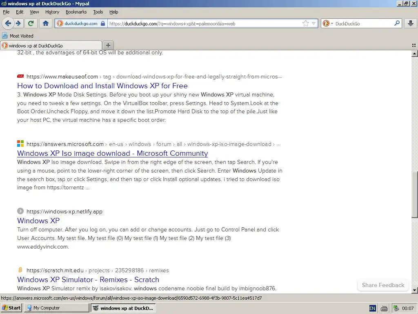
Task: Open the URL history dropdown arrow
Action: [x=313, y=23]
